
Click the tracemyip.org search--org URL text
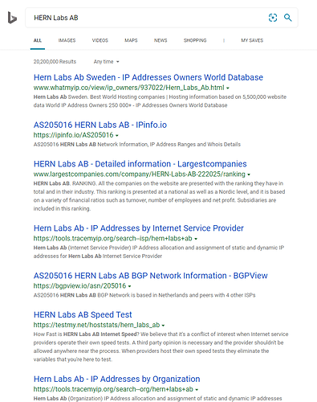pyautogui.click(x=113, y=389)
